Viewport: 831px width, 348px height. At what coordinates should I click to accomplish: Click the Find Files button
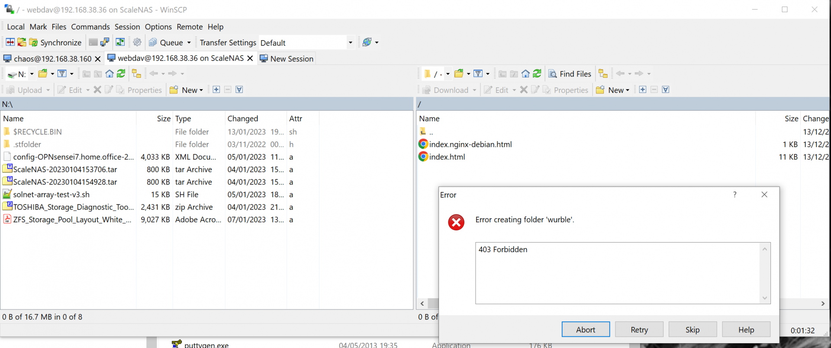click(570, 74)
